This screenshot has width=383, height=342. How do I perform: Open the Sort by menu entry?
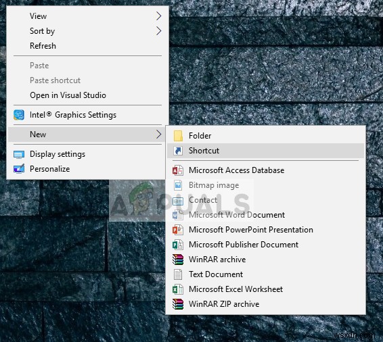(x=88, y=31)
